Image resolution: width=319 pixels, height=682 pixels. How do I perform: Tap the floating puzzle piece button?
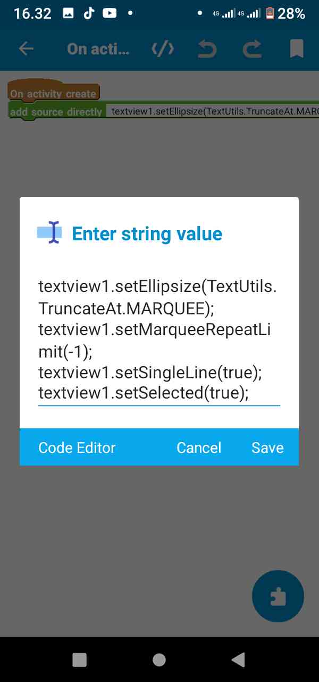278,597
